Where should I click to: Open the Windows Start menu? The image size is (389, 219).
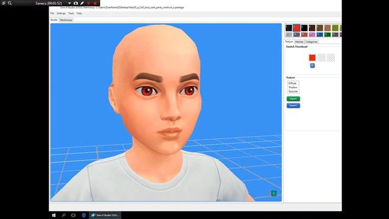tap(54, 215)
